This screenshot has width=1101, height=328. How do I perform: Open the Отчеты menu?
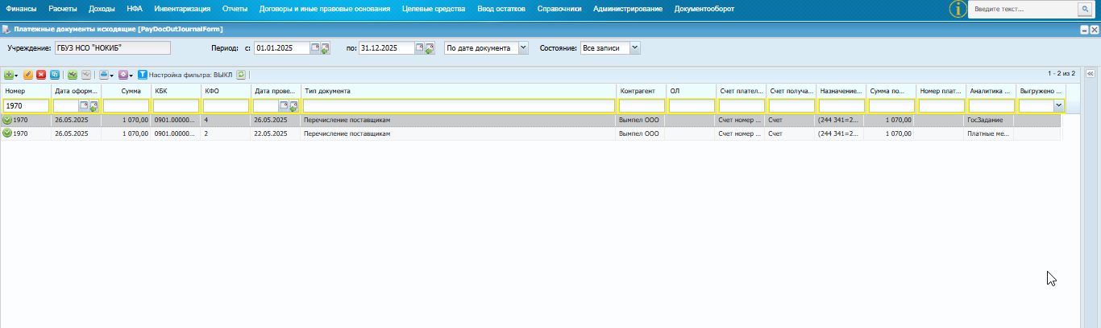235,8
